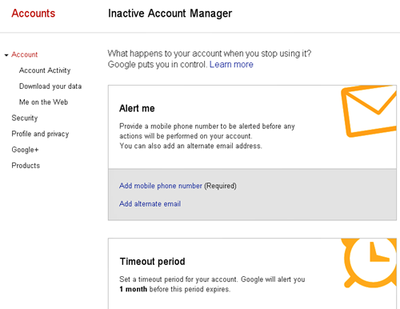The height and width of the screenshot is (309, 400).
Task: Click the orange envelope icon
Action: click(369, 111)
